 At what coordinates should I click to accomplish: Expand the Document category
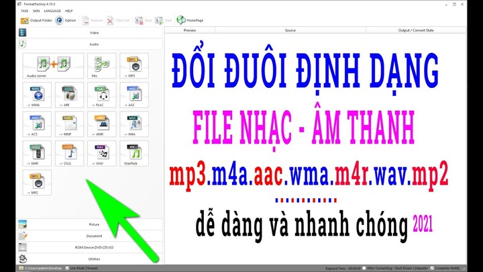[90, 236]
